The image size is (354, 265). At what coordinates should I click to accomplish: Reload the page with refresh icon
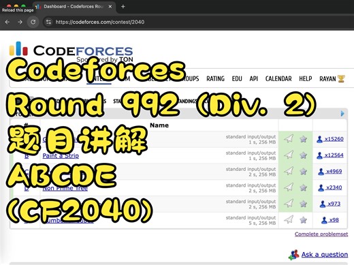33,22
